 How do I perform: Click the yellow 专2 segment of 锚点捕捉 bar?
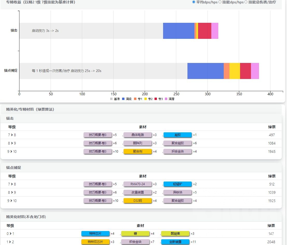click(x=235, y=71)
